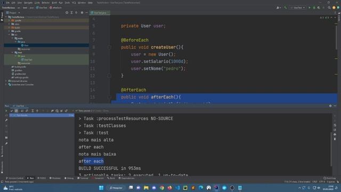Open the Terminal tool window
Screen dimensions: 341x192
click(83, 178)
